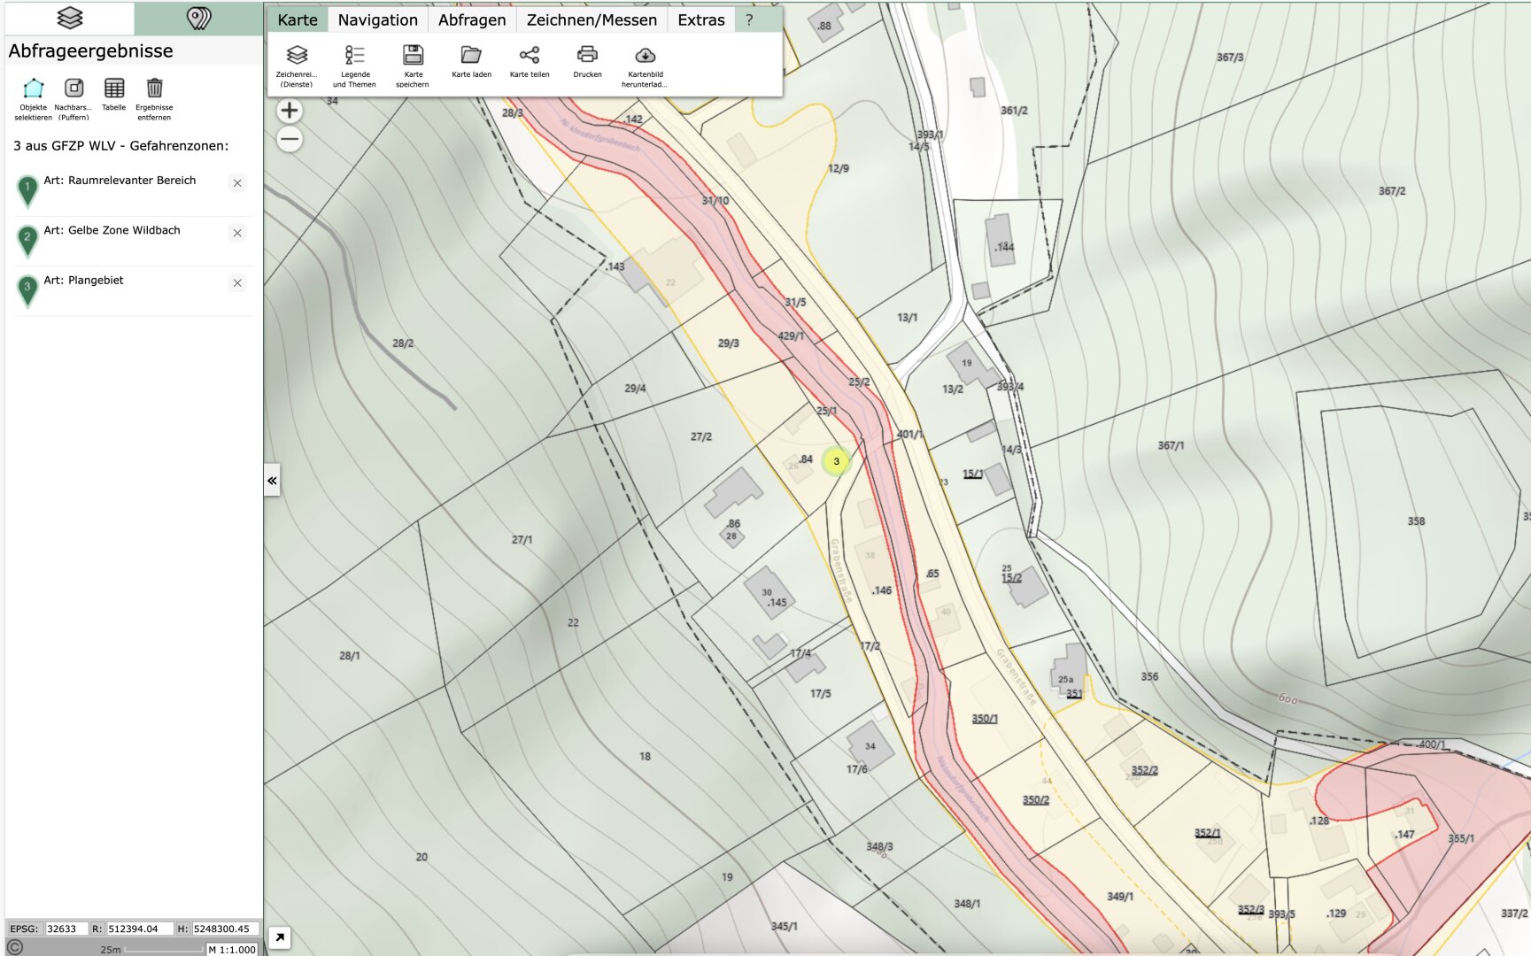Remove the Gelbe Zone Wildbach result

pyautogui.click(x=237, y=233)
